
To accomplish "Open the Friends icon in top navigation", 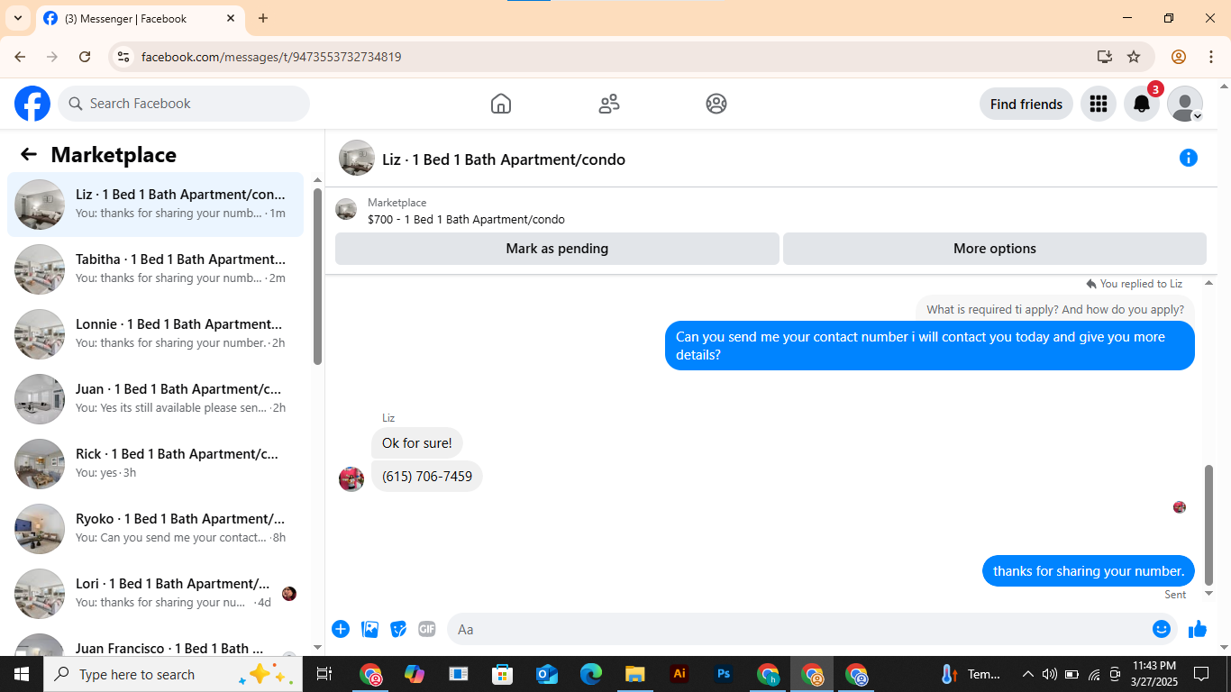I will [609, 104].
